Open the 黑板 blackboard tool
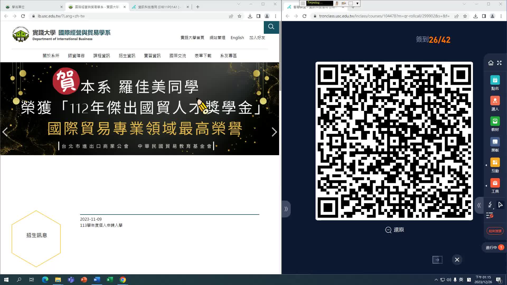This screenshot has width=507, height=285. [495, 145]
